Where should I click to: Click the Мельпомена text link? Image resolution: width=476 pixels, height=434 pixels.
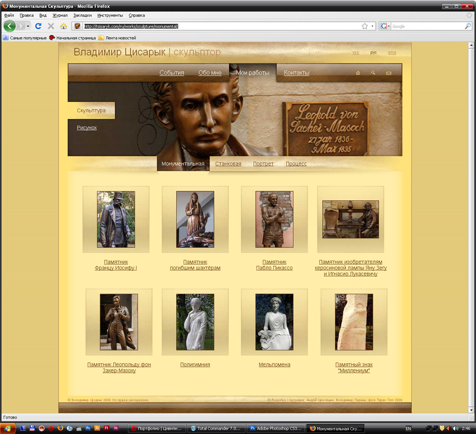tap(275, 365)
